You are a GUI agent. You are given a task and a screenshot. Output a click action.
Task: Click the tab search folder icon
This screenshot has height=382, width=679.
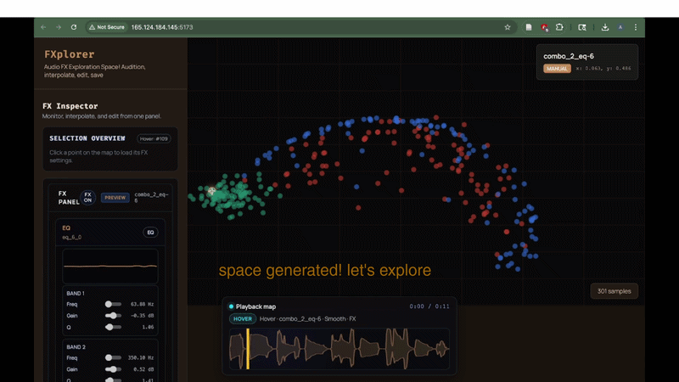(582, 27)
